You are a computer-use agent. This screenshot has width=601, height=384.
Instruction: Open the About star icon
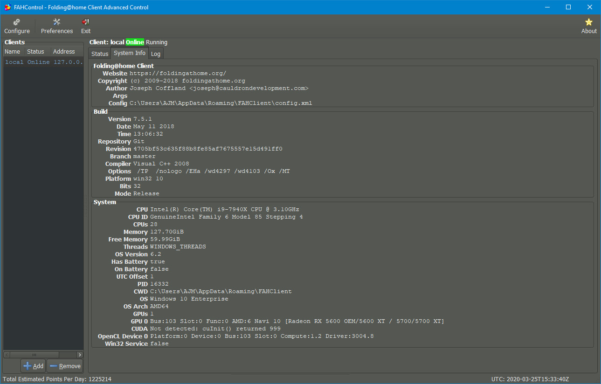(x=589, y=27)
